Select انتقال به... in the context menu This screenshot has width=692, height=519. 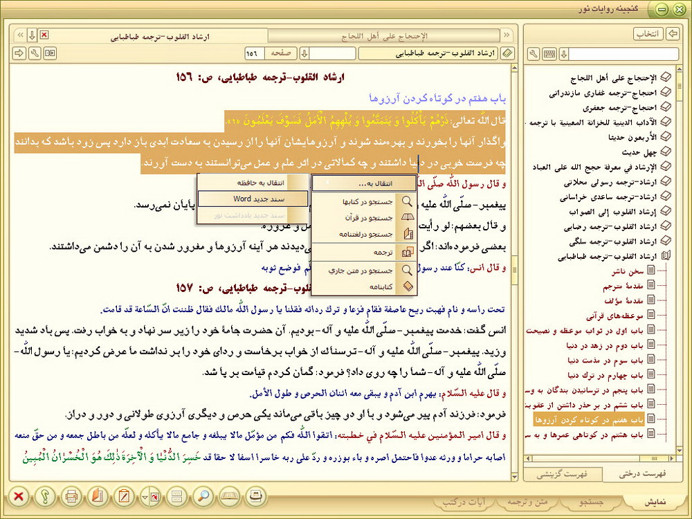[364, 183]
